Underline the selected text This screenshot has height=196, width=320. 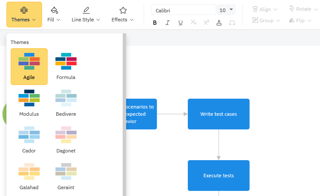tap(180, 23)
